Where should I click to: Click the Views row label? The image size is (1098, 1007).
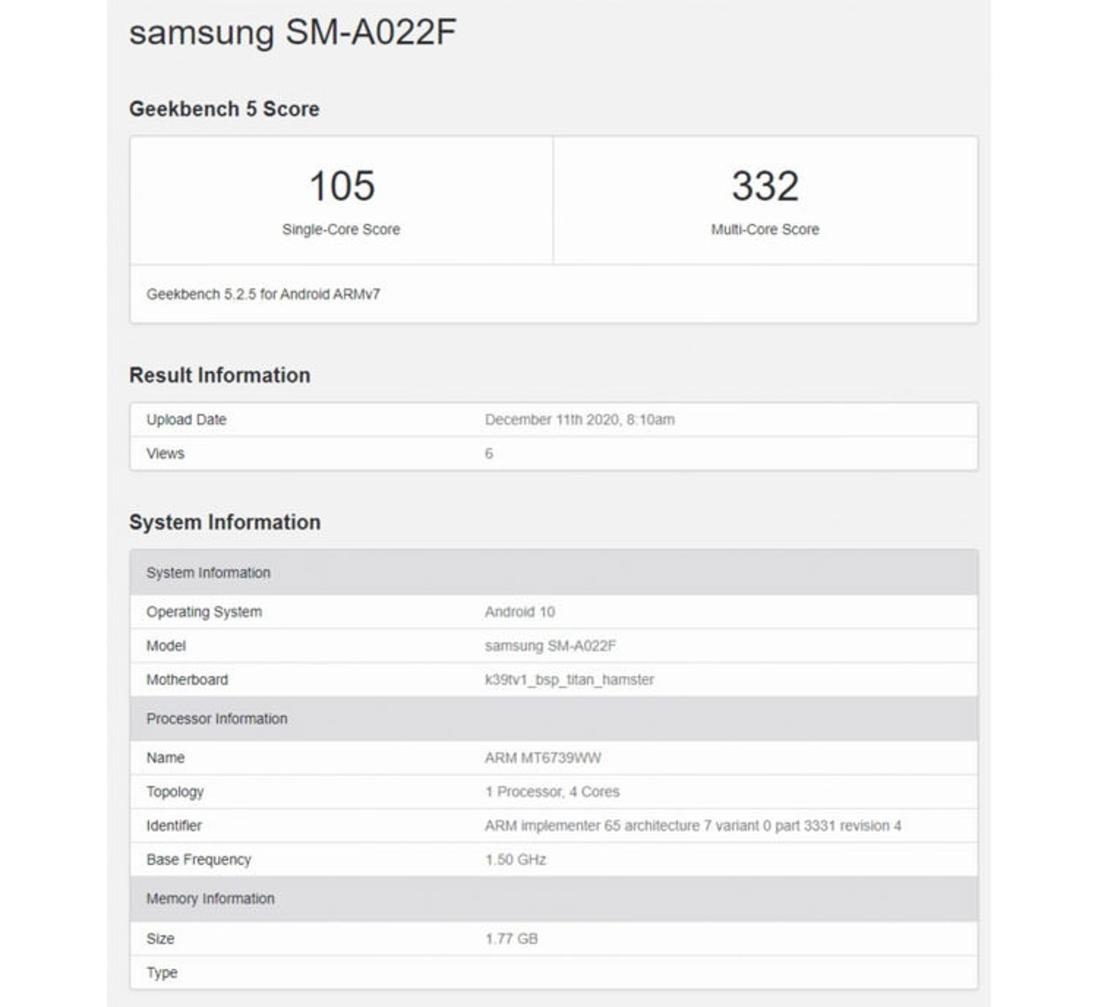pyautogui.click(x=165, y=453)
